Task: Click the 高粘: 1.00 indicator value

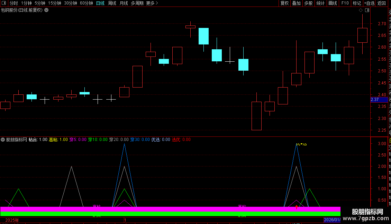Action: pyautogui.click(x=58, y=140)
